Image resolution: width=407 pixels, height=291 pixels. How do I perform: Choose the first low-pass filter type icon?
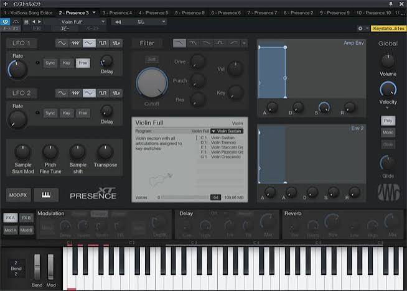pos(179,43)
